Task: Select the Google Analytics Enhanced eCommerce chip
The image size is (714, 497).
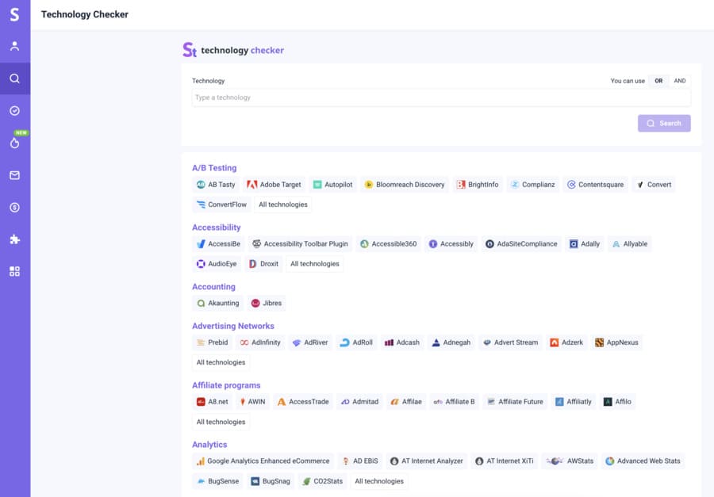Action: (263, 461)
